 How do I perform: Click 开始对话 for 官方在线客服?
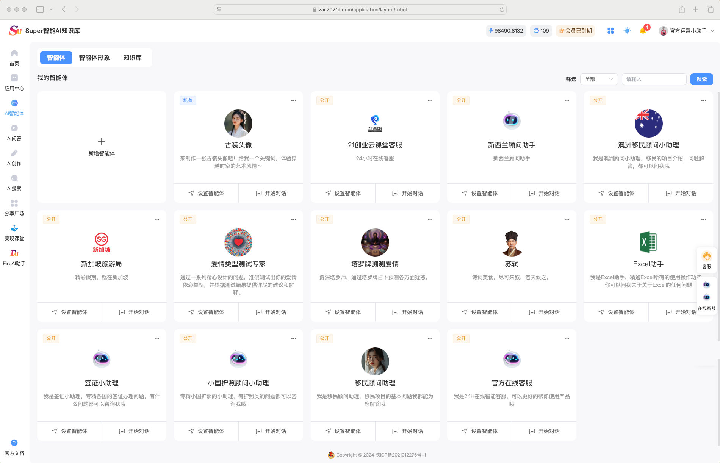tap(544, 431)
